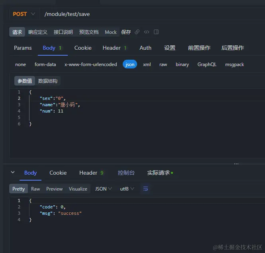The width and height of the screenshot is (265, 253).
Task: Click the "name":"唐小码" line in editor
Action: pyautogui.click(x=60, y=105)
